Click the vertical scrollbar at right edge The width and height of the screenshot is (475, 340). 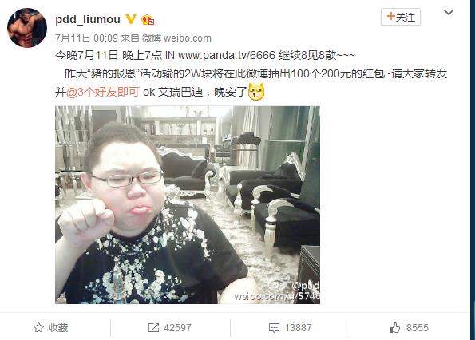[473, 170]
